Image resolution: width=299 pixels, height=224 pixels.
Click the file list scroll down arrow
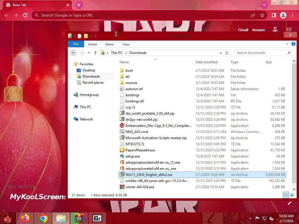(294, 189)
